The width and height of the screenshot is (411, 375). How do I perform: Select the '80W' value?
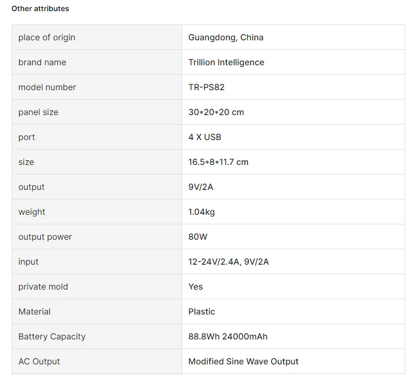click(x=198, y=237)
